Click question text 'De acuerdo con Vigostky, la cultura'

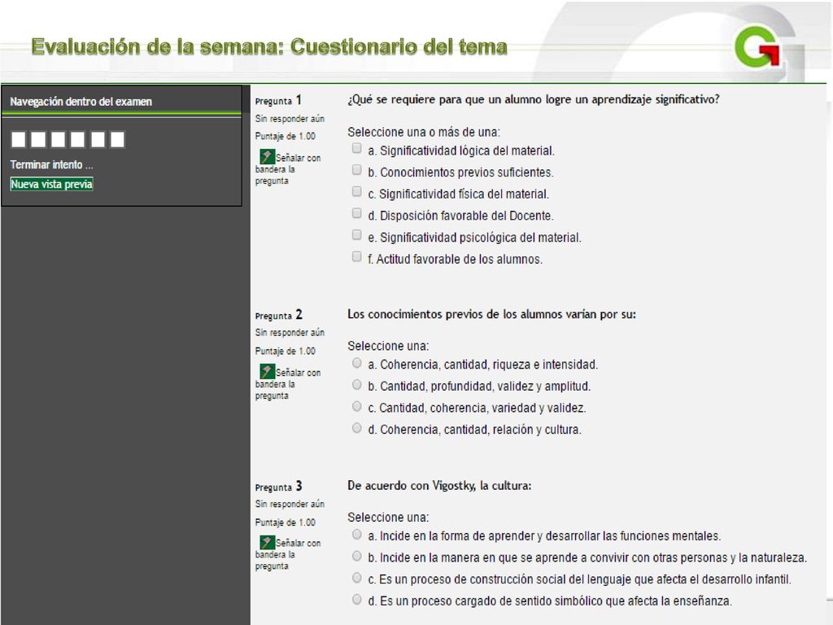439,486
